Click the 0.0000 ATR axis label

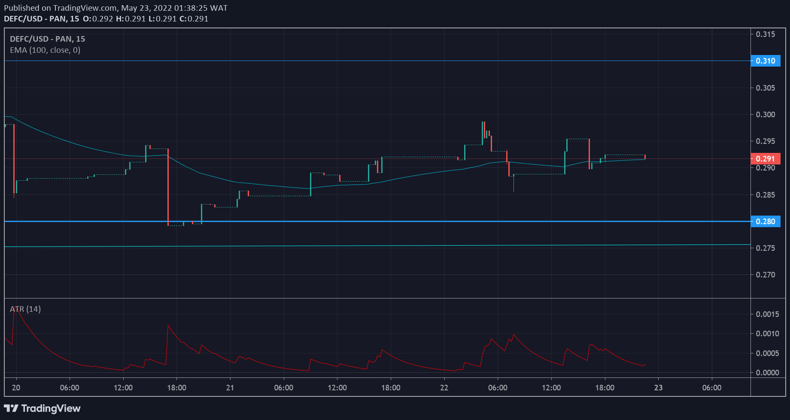click(768, 373)
